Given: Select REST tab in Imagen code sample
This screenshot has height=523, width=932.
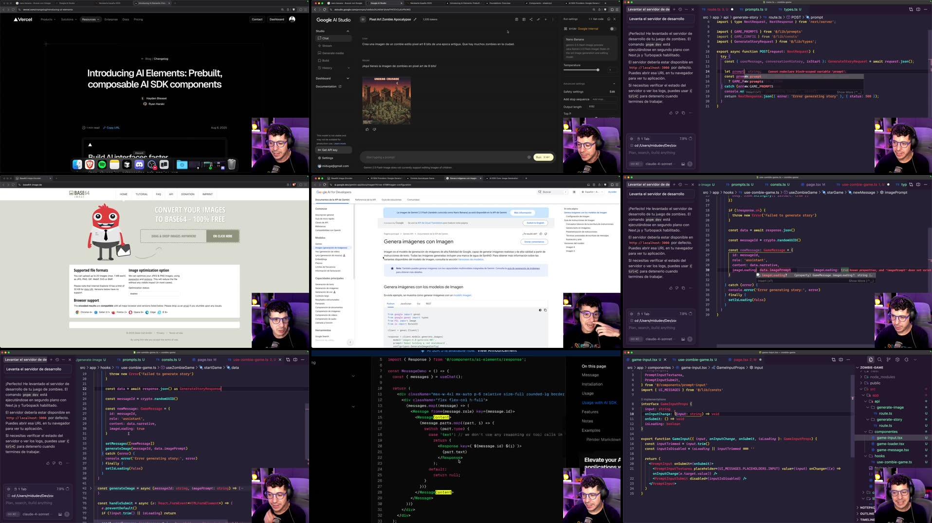Looking at the screenshot, I should point(428,304).
